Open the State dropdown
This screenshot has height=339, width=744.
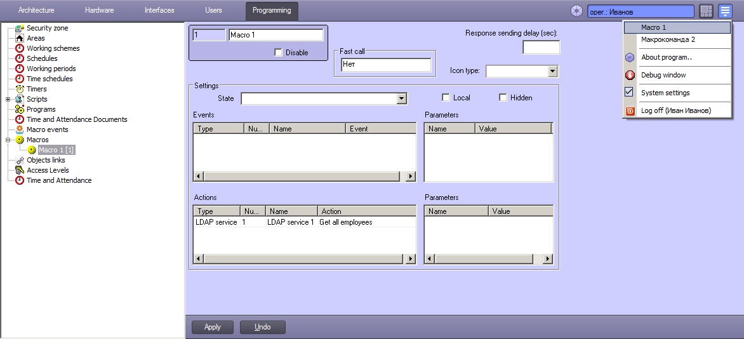(401, 98)
